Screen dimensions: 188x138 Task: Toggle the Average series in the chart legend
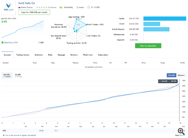click(x=18, y=75)
